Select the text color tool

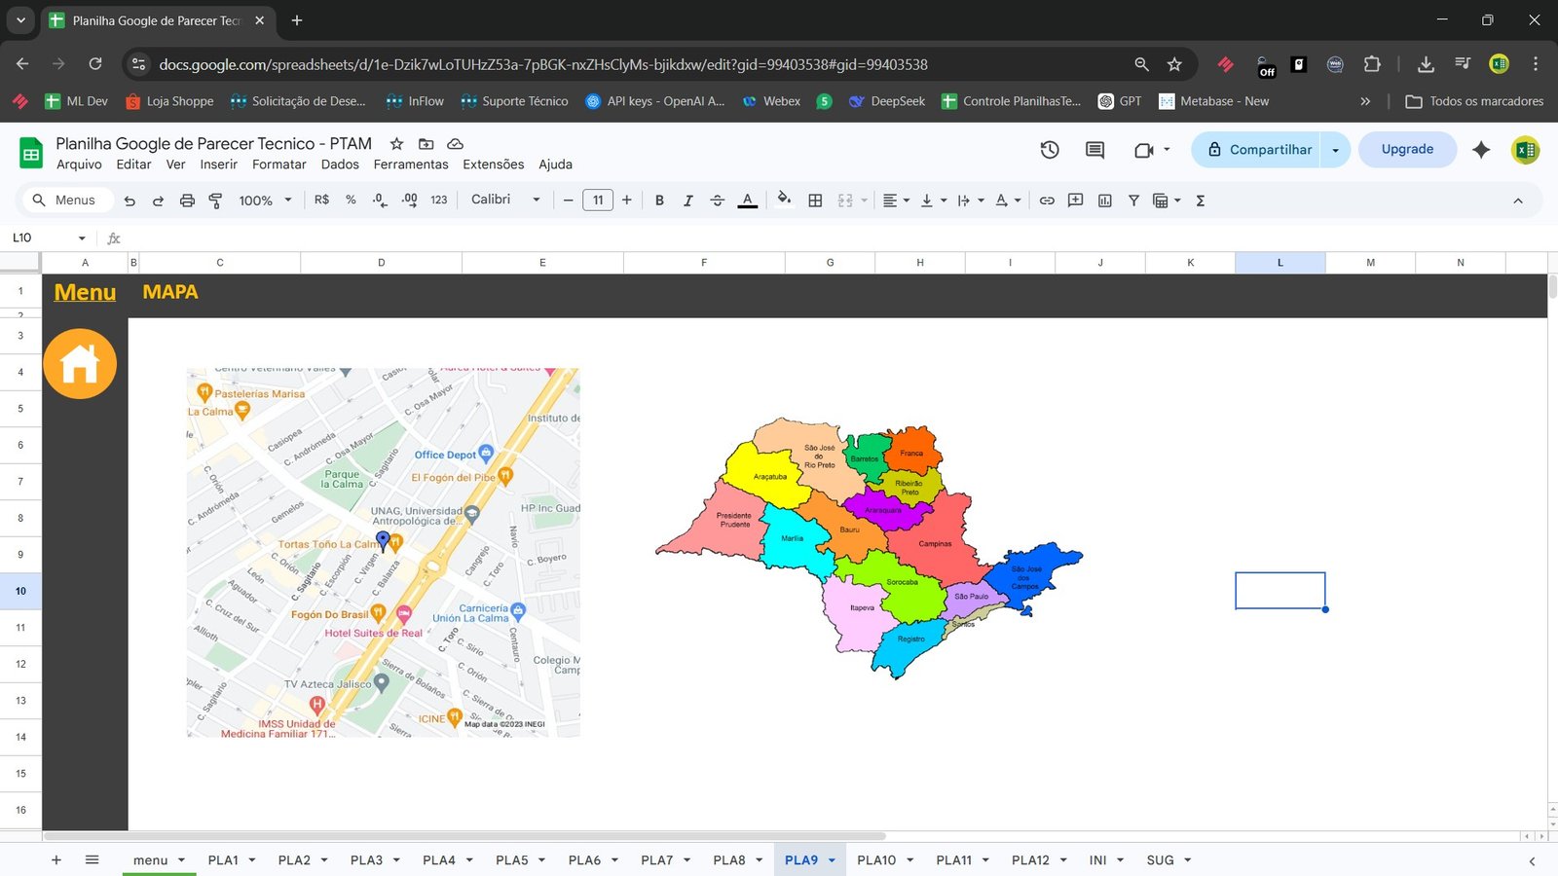(x=747, y=201)
